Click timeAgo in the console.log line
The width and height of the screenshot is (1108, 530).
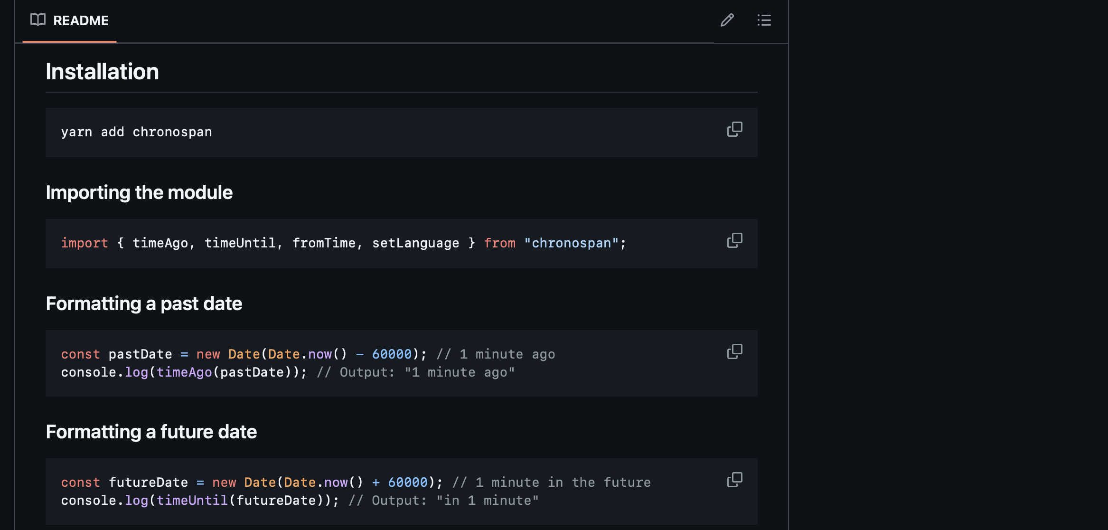tap(184, 372)
